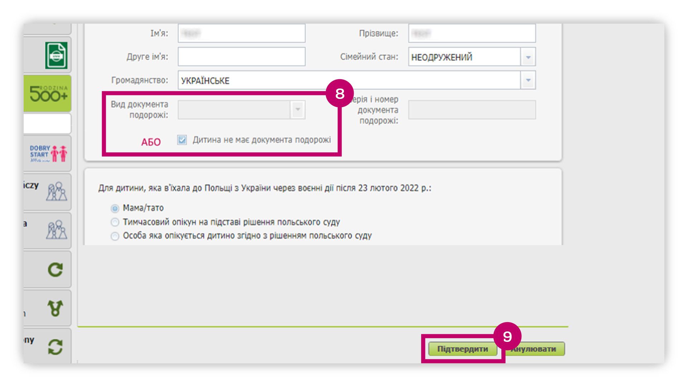Select 'Тимчасовий опікун' radio option
The width and height of the screenshot is (688, 387).
[115, 222]
